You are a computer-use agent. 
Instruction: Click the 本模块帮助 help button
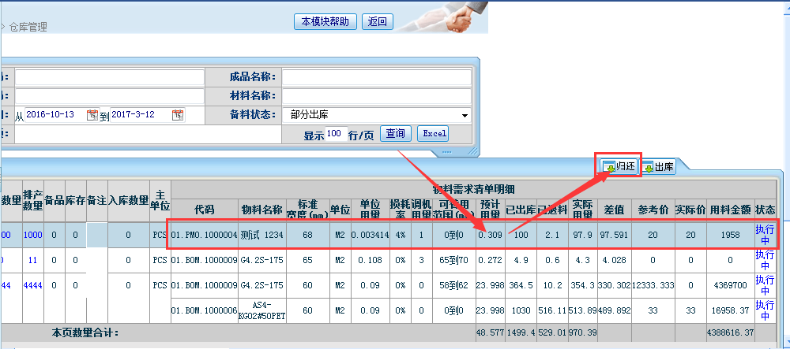tap(325, 22)
